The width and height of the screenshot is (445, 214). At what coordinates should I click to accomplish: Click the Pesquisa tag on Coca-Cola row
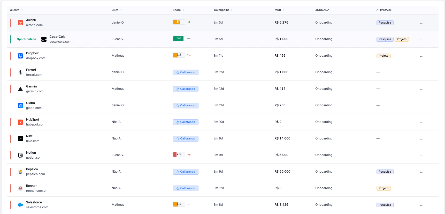(385, 39)
